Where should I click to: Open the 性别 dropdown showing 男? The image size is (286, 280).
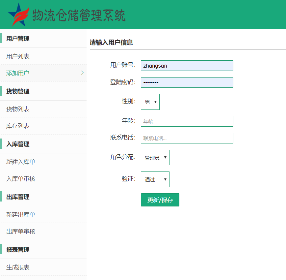point(150,102)
